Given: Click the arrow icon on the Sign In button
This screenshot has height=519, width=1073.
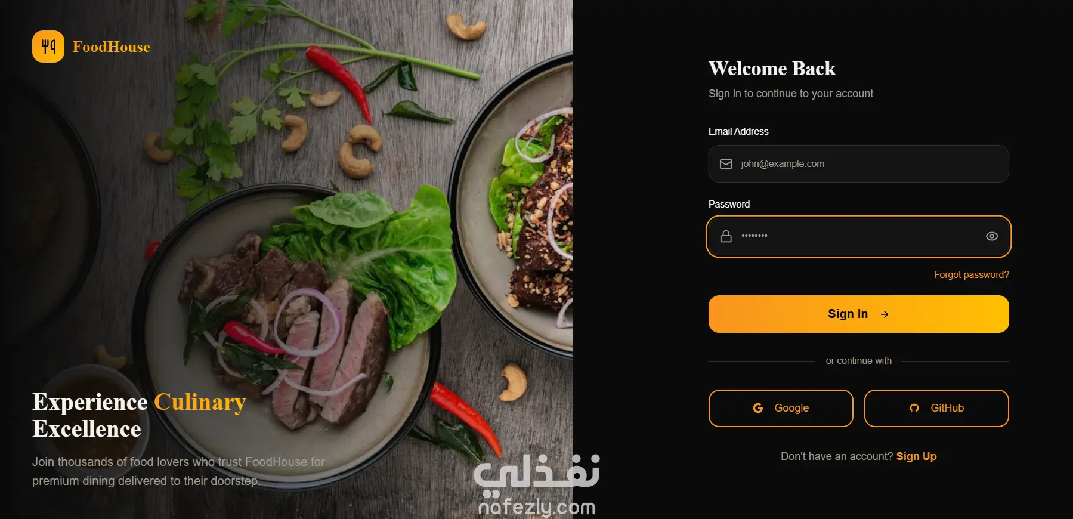Looking at the screenshot, I should pos(885,314).
